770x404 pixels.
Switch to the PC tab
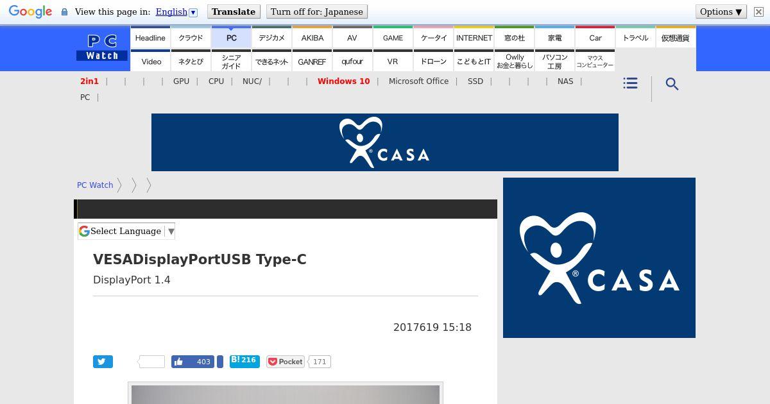click(x=232, y=37)
